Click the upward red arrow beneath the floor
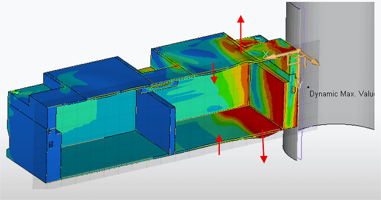This screenshot has height=200, width=381. [x=219, y=145]
